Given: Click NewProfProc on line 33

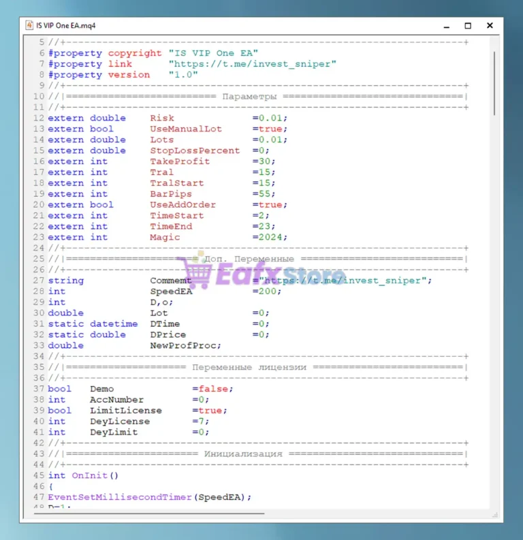Looking at the screenshot, I should 183,346.
